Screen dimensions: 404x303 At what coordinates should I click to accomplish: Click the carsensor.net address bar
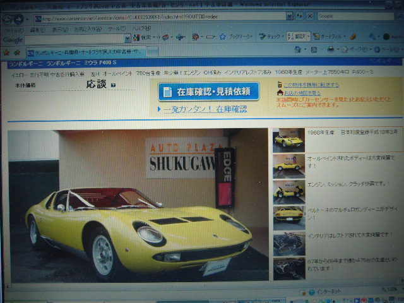point(160,18)
